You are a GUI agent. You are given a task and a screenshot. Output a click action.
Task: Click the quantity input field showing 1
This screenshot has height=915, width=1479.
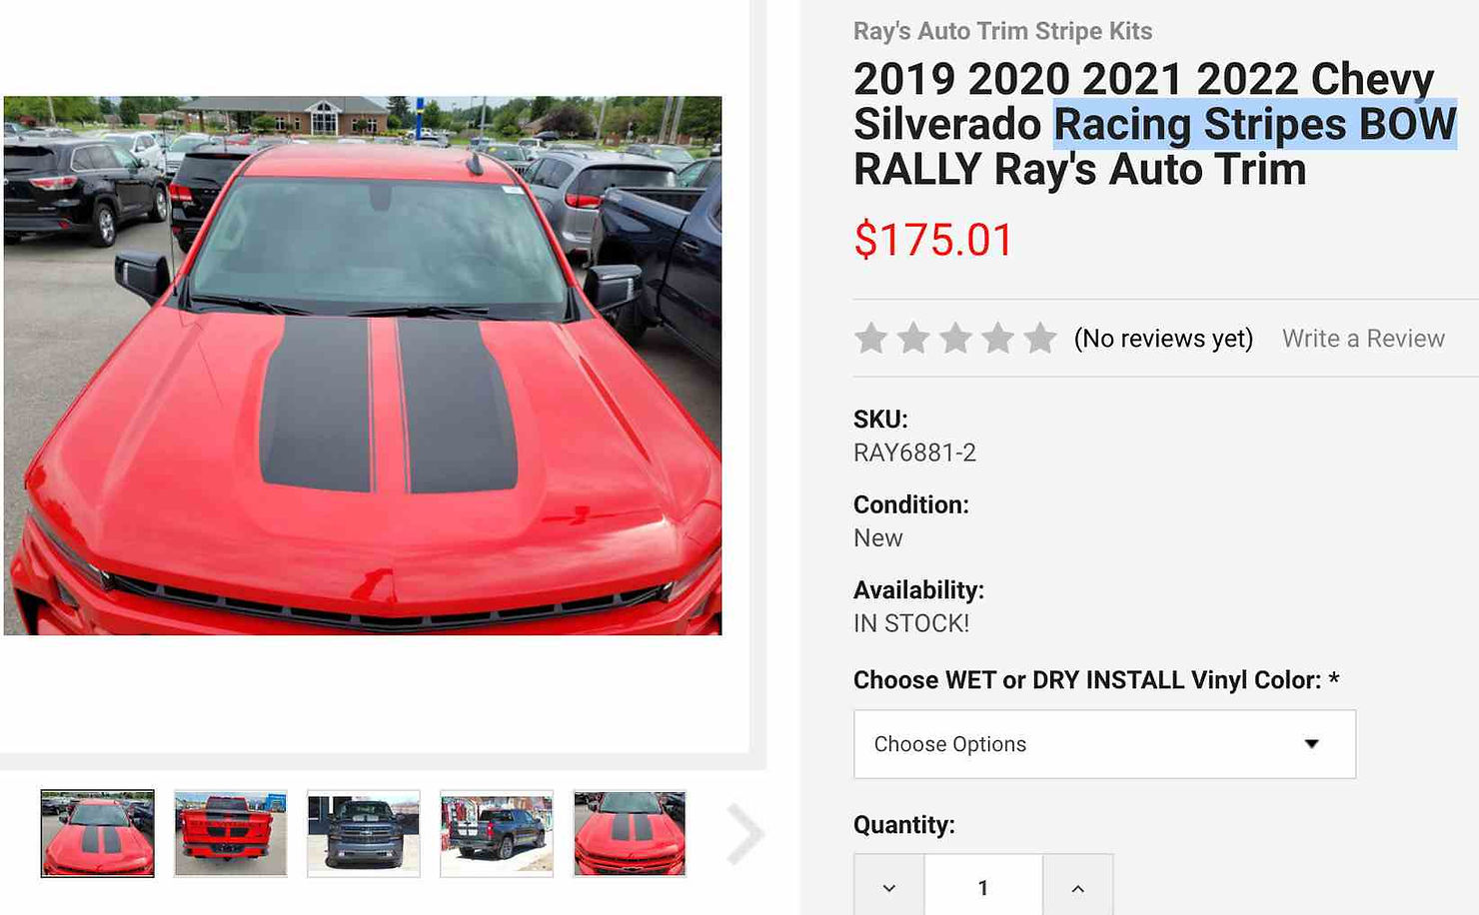[x=983, y=887]
